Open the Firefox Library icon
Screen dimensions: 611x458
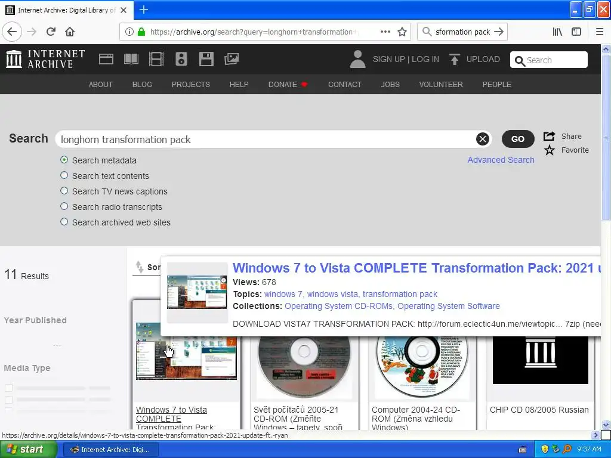pyautogui.click(x=557, y=32)
